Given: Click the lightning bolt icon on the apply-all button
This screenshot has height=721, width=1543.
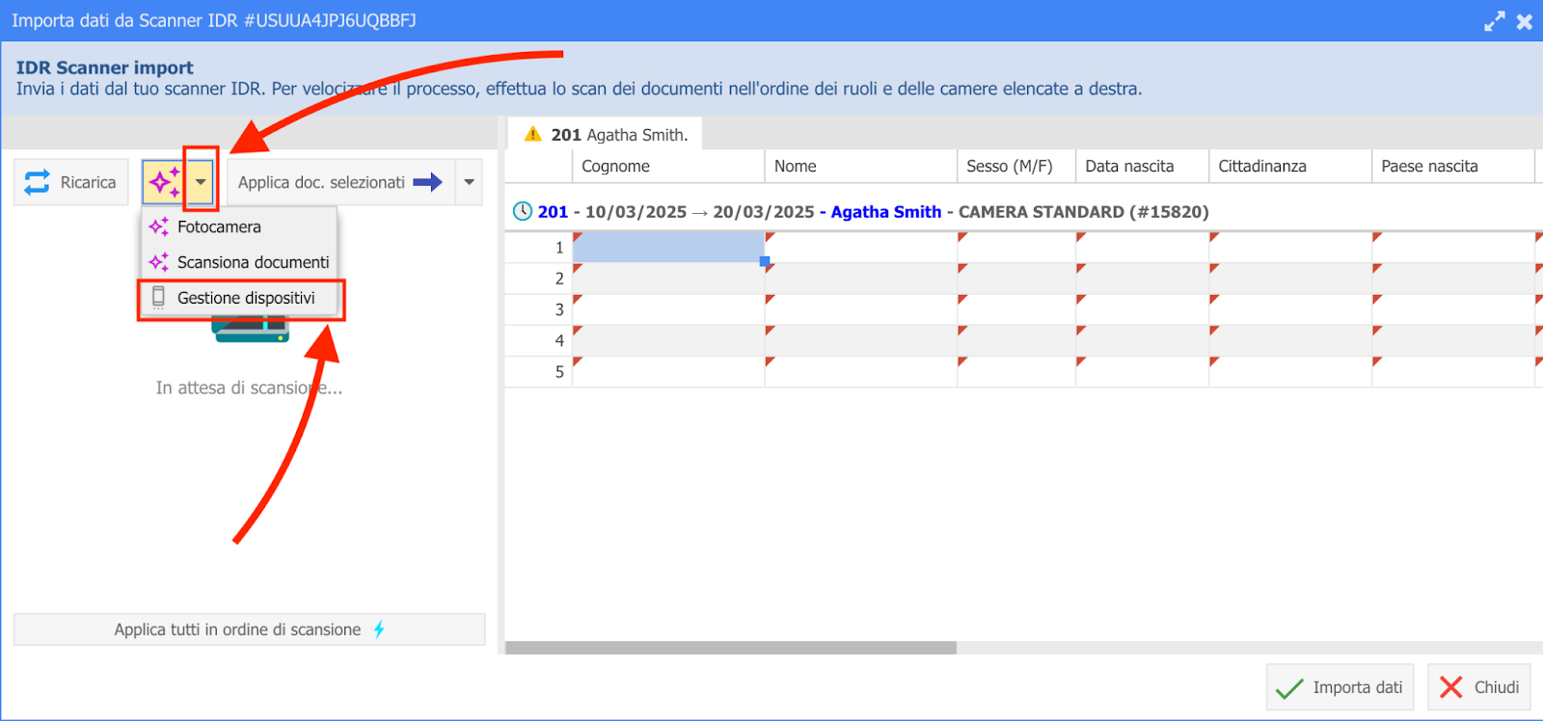Looking at the screenshot, I should pyautogui.click(x=379, y=629).
